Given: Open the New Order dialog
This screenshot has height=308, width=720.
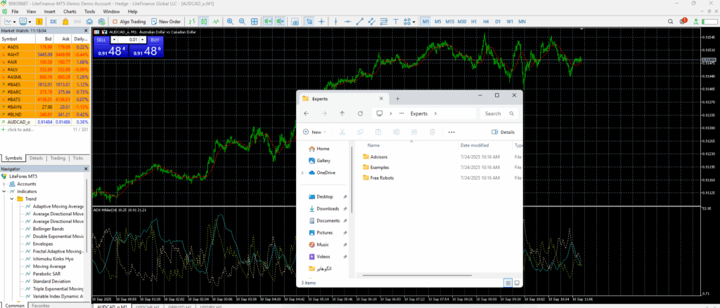Looking at the screenshot, I should click(166, 22).
